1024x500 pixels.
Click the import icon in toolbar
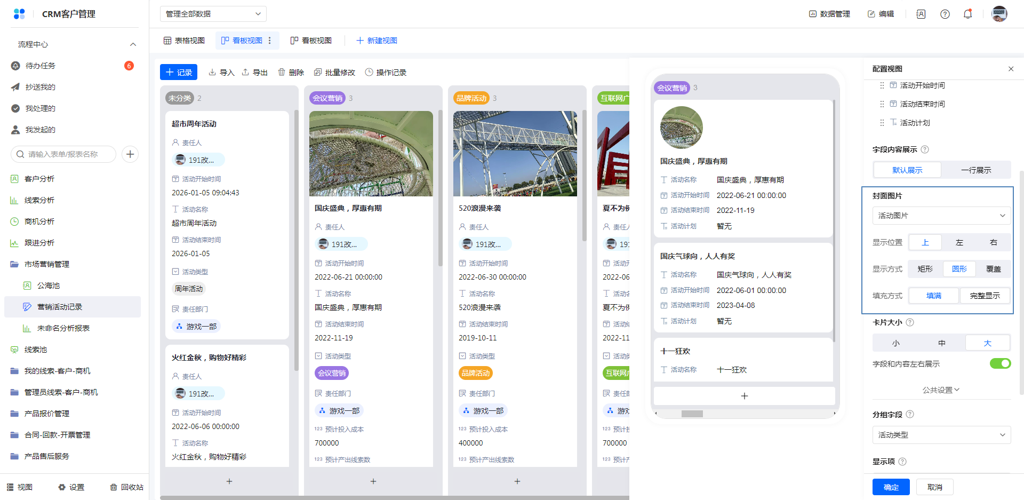click(x=212, y=72)
